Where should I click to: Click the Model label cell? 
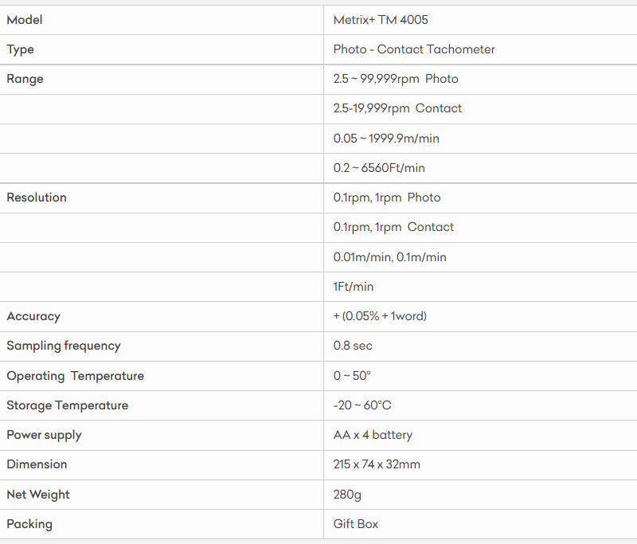pyautogui.click(x=25, y=20)
